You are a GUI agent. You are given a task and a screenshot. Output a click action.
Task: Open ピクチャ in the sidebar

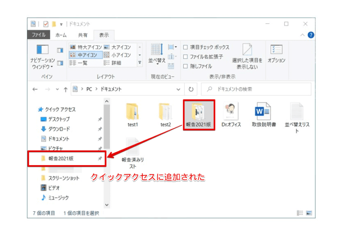[52, 148]
